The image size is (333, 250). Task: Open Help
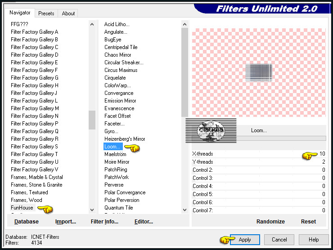[314, 240]
